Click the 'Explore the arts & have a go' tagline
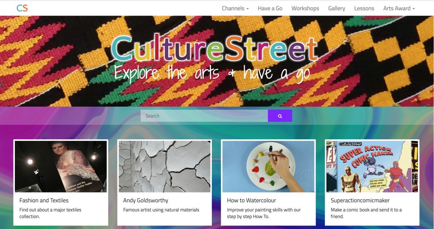Viewport: 434px width, 229px height. [x=212, y=74]
